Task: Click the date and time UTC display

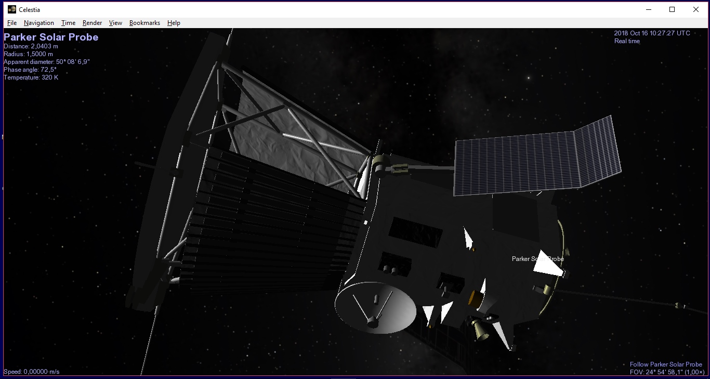Action: pos(652,33)
